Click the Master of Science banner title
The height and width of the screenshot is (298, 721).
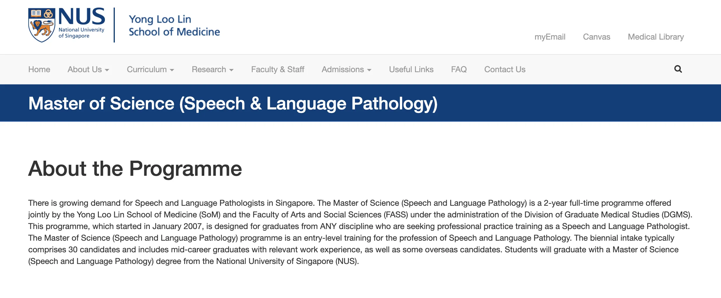click(233, 103)
